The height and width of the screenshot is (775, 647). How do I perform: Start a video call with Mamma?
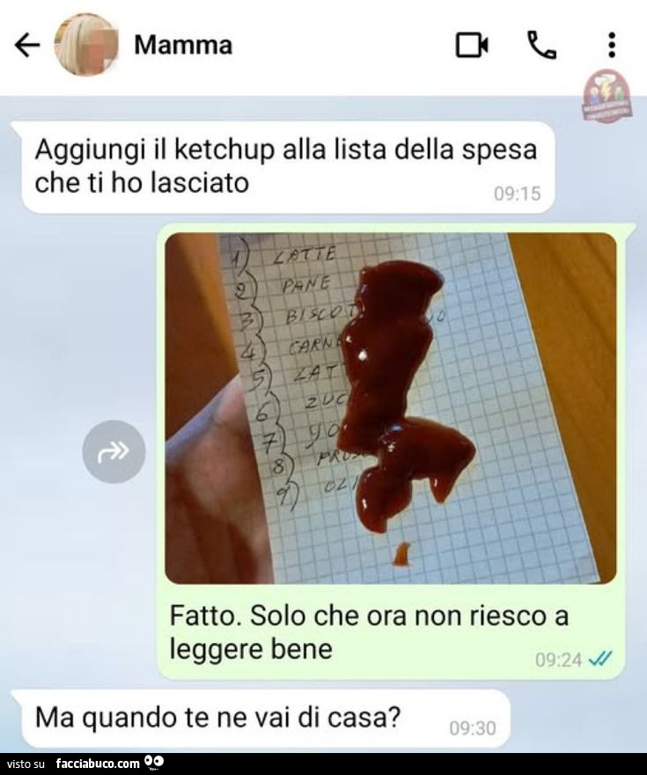pos(472,45)
